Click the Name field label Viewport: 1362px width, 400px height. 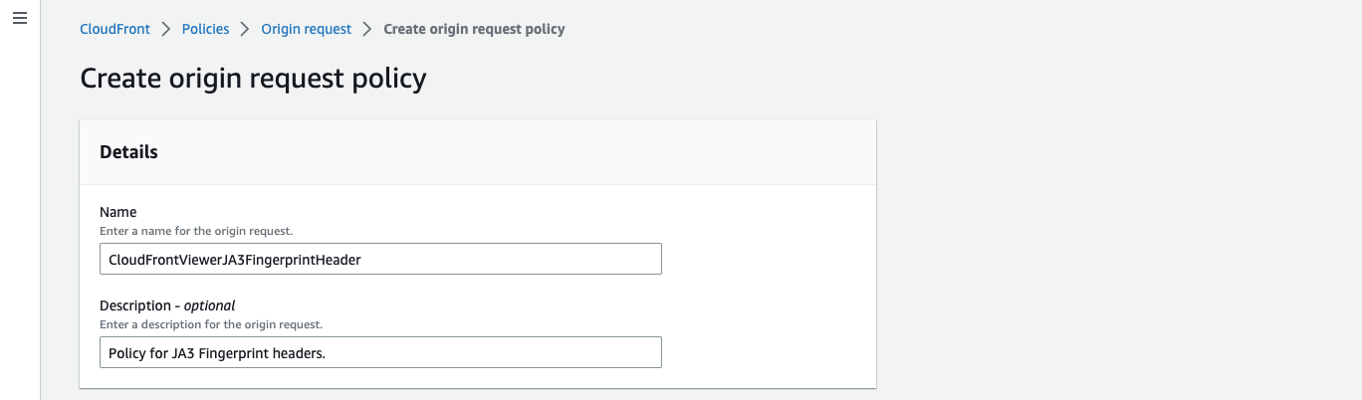pyautogui.click(x=118, y=212)
